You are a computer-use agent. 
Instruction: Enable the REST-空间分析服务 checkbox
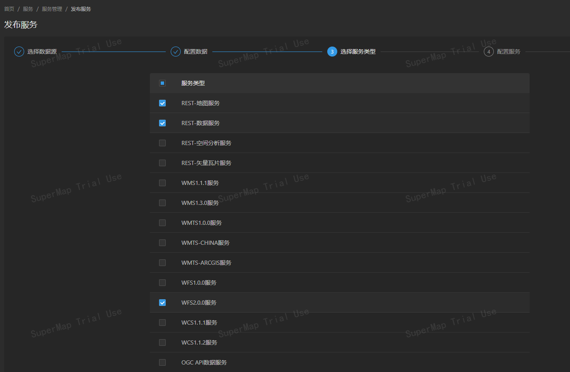click(162, 143)
